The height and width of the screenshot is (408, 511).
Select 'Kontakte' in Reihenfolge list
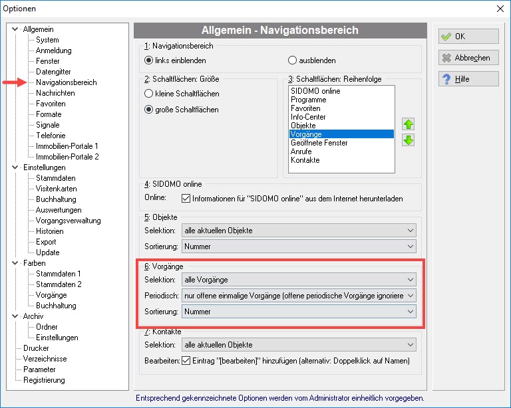305,159
